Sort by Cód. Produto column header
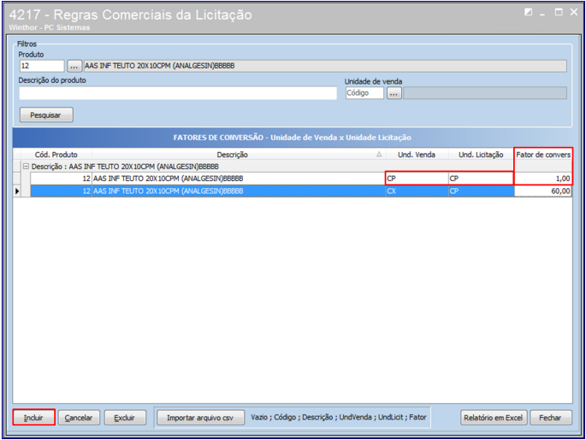The height and width of the screenshot is (440, 586). click(56, 155)
